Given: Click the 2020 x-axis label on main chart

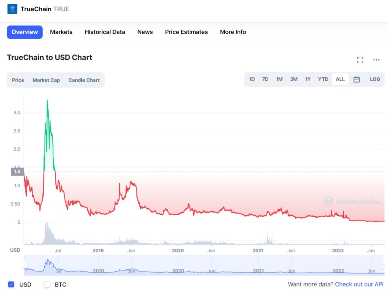Looking at the screenshot, I should click(x=178, y=251).
